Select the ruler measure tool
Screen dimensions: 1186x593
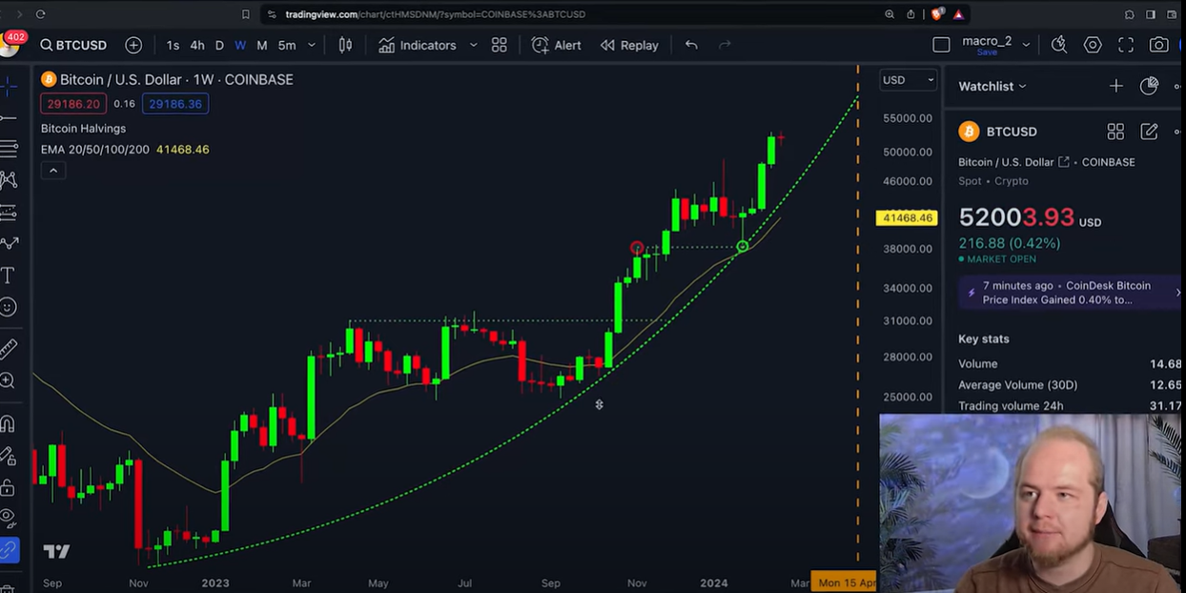[8, 349]
